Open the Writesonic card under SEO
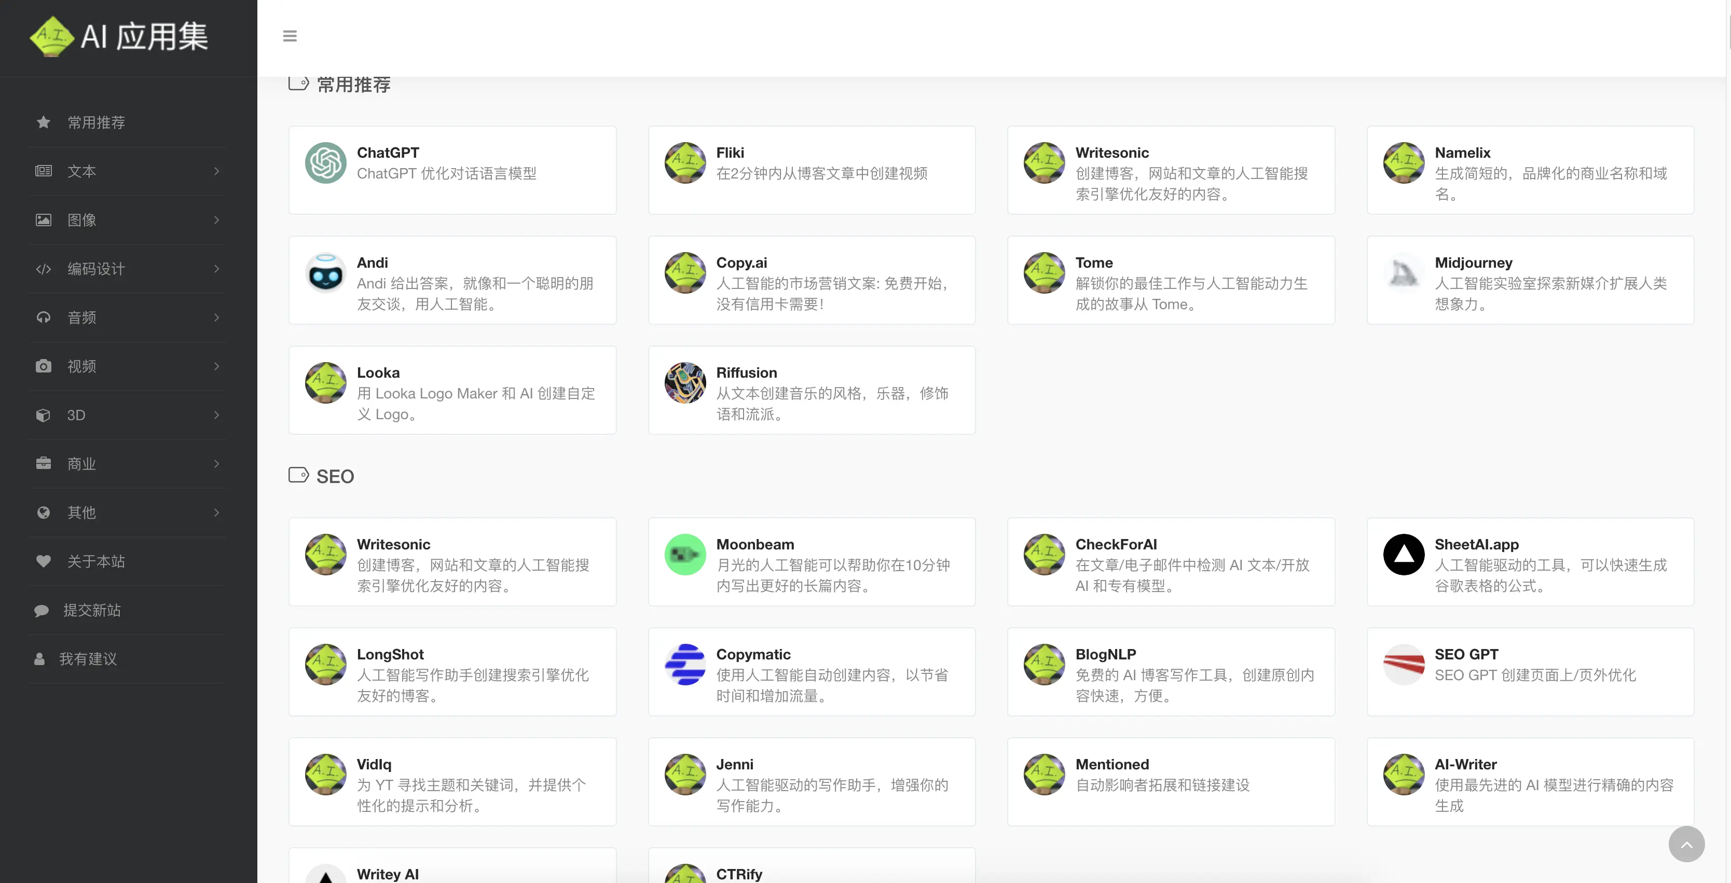Viewport: 1731px width, 883px height. (452, 562)
